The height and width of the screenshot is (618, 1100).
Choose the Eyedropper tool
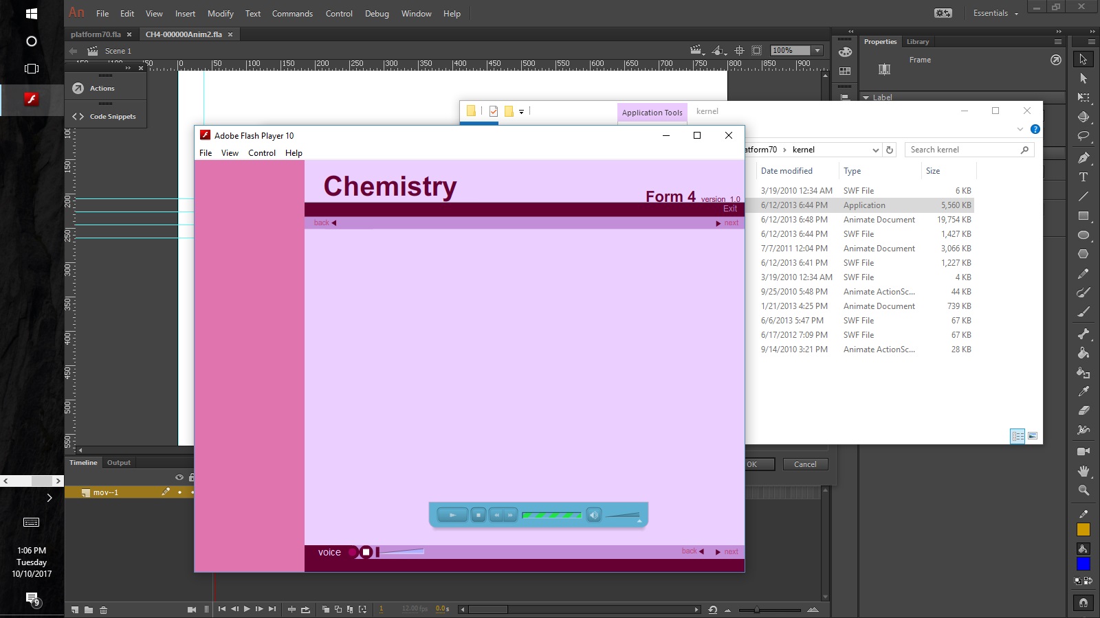point(1083,391)
